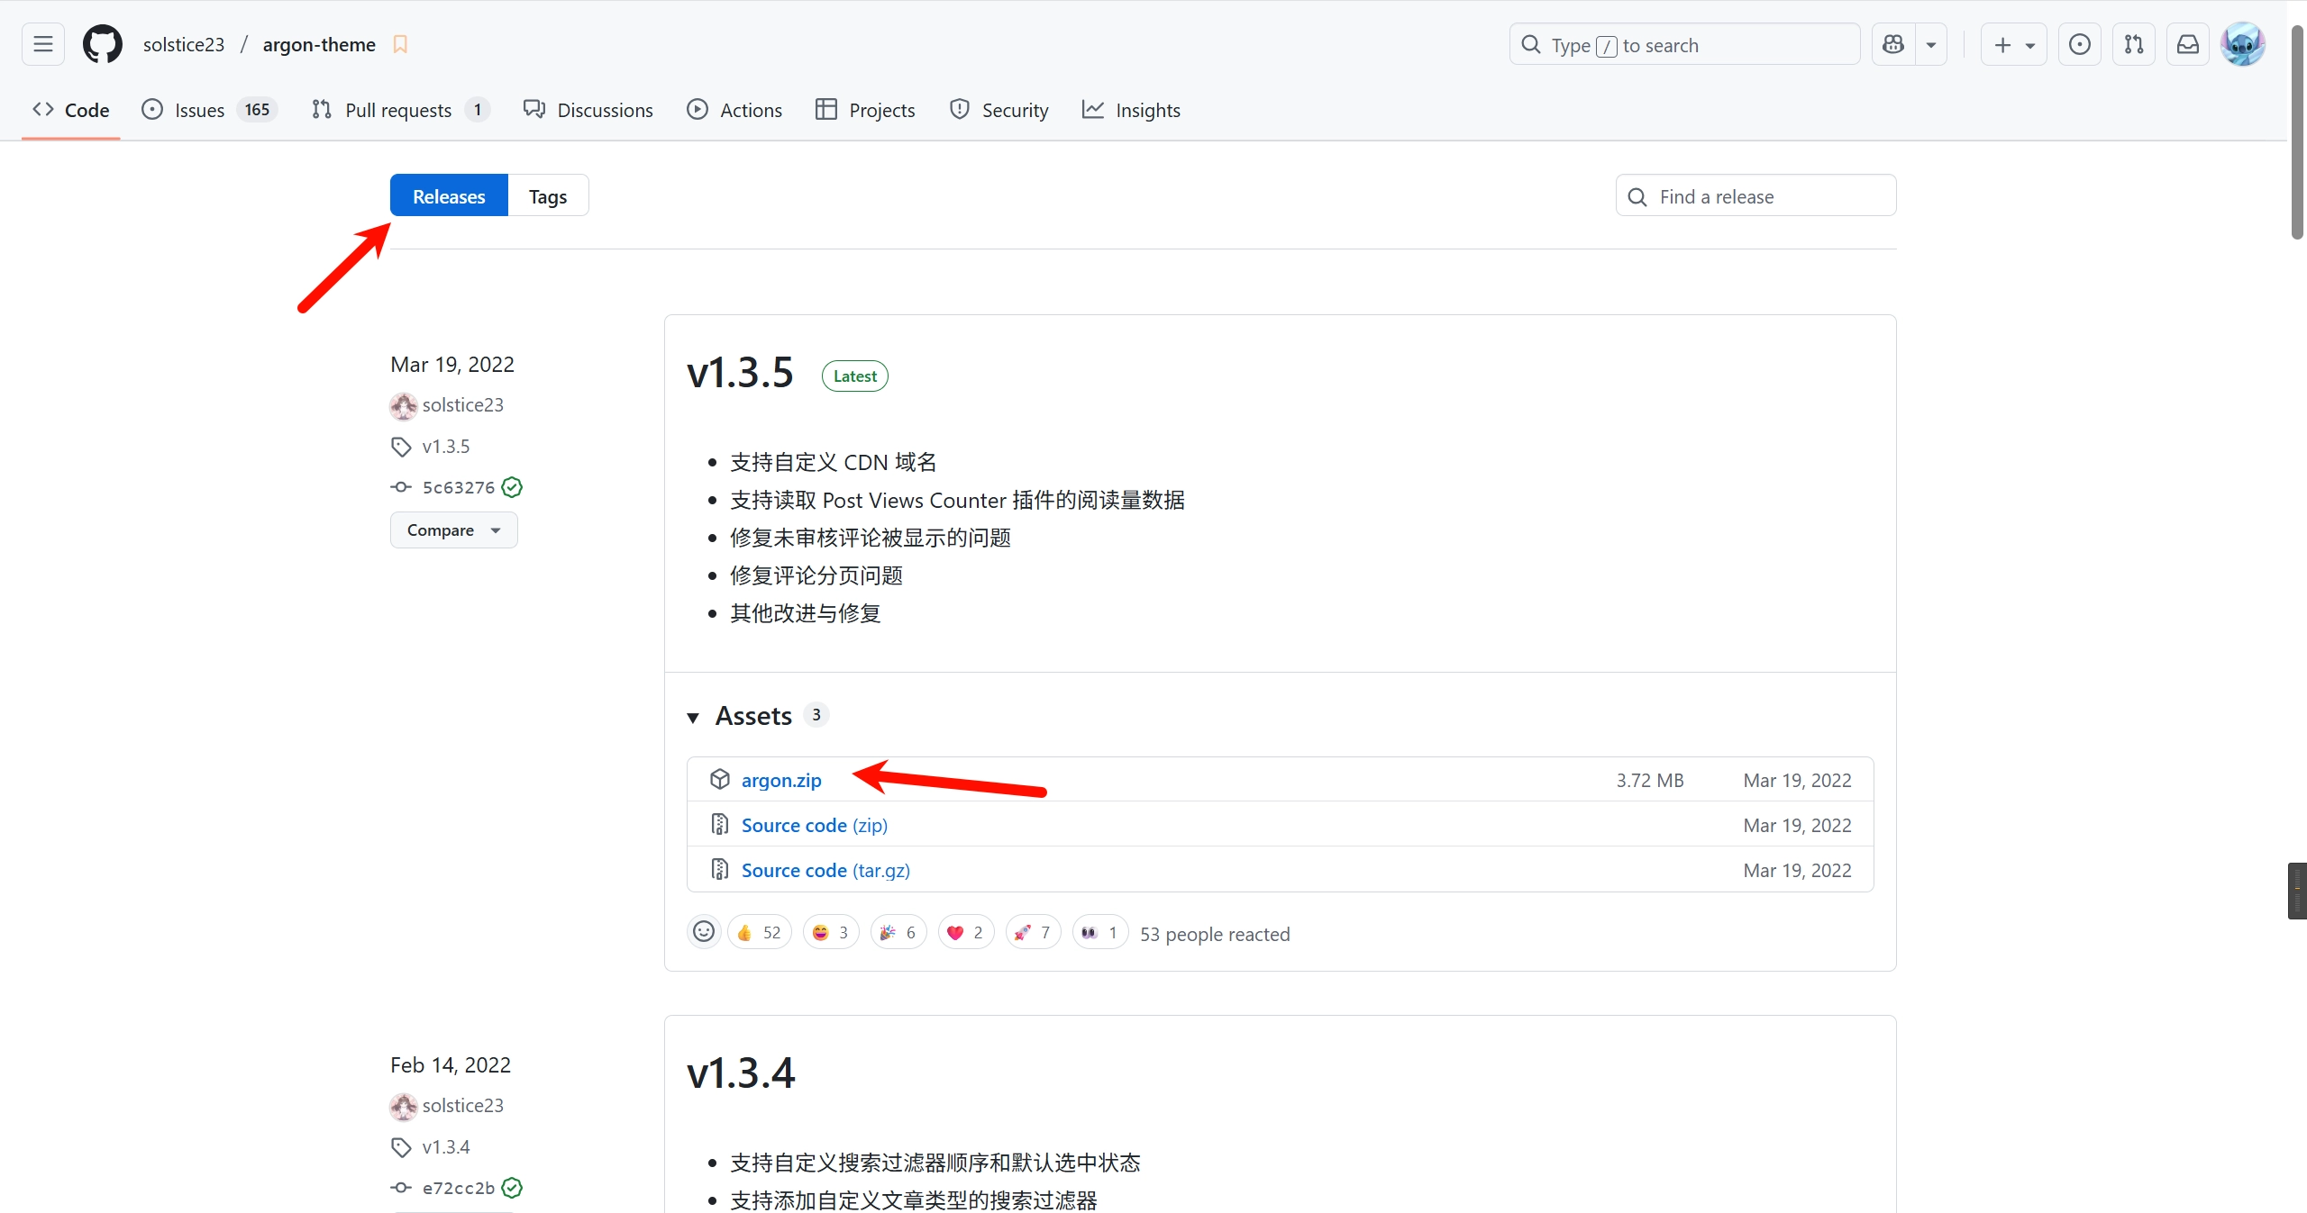Toggle the rocket reaction
2307x1213 pixels.
click(x=1033, y=932)
